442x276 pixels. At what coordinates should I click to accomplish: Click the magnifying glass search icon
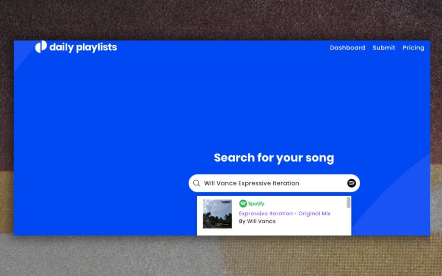[197, 183]
